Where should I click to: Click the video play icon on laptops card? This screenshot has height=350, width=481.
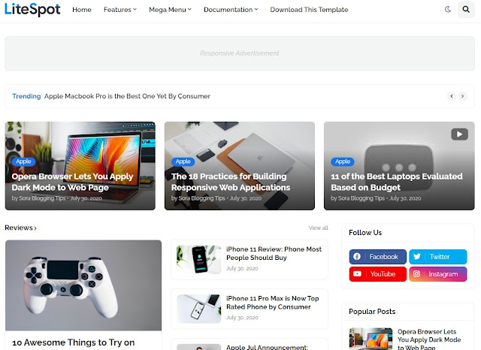459,134
